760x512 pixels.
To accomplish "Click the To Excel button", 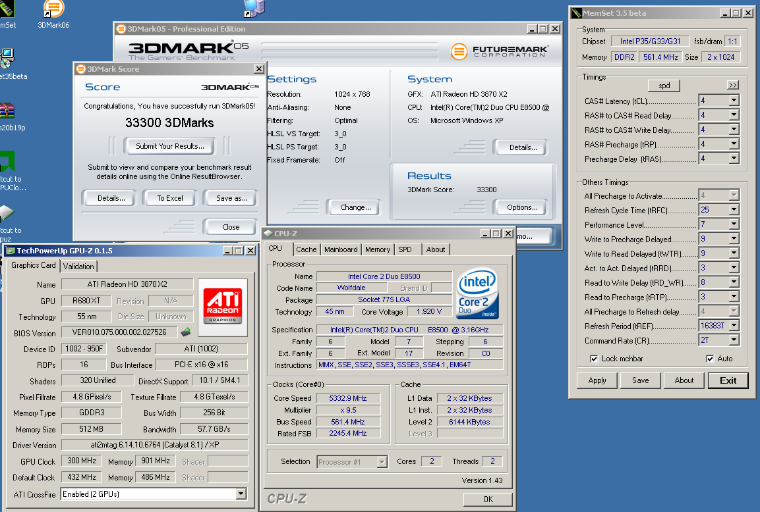I will (169, 198).
